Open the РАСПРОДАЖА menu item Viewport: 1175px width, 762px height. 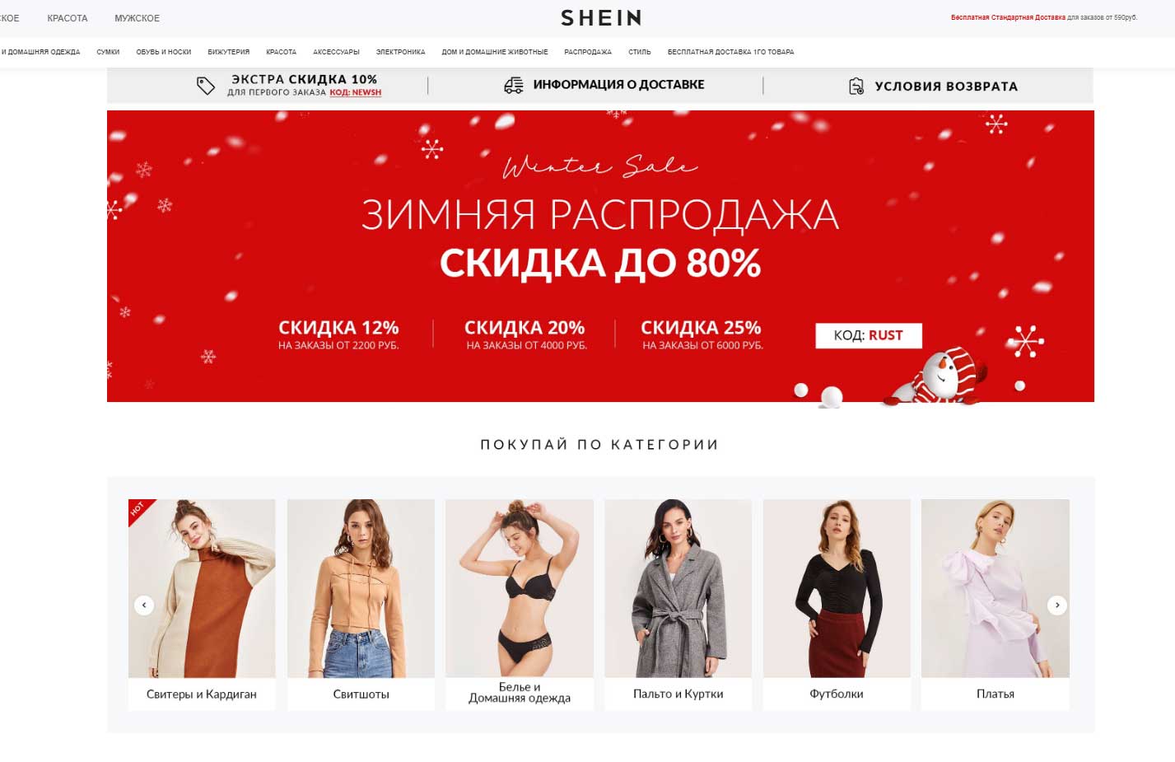[x=588, y=52]
